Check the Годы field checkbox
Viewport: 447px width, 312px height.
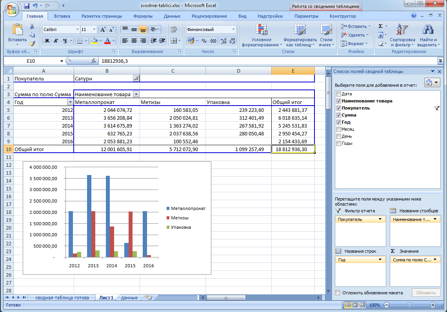(339, 144)
